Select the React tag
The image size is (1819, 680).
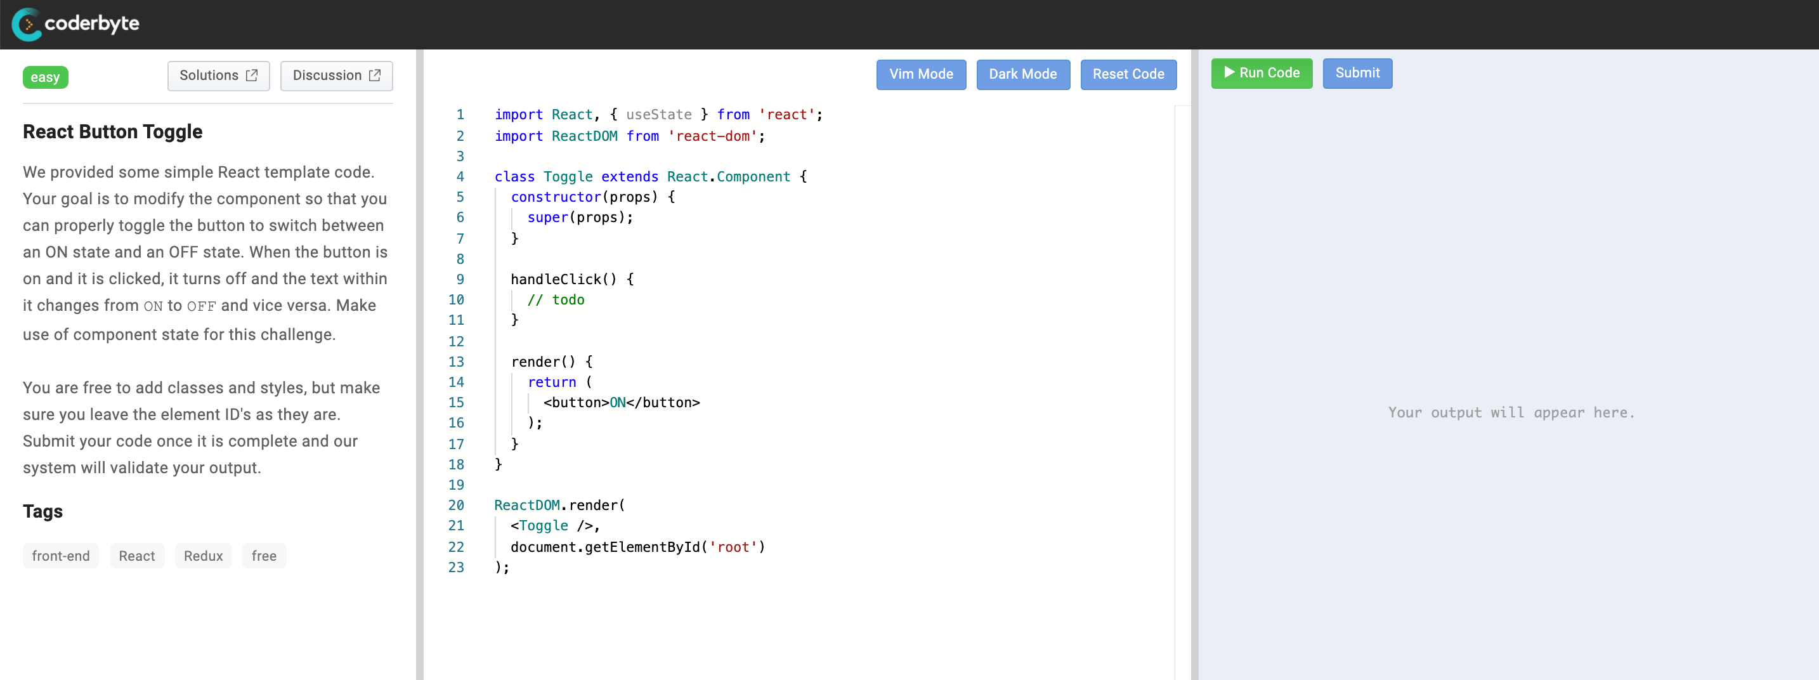[137, 556]
